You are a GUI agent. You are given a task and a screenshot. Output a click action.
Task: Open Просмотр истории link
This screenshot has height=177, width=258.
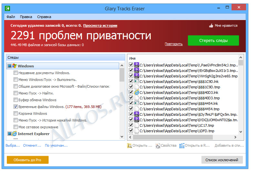click(x=100, y=25)
